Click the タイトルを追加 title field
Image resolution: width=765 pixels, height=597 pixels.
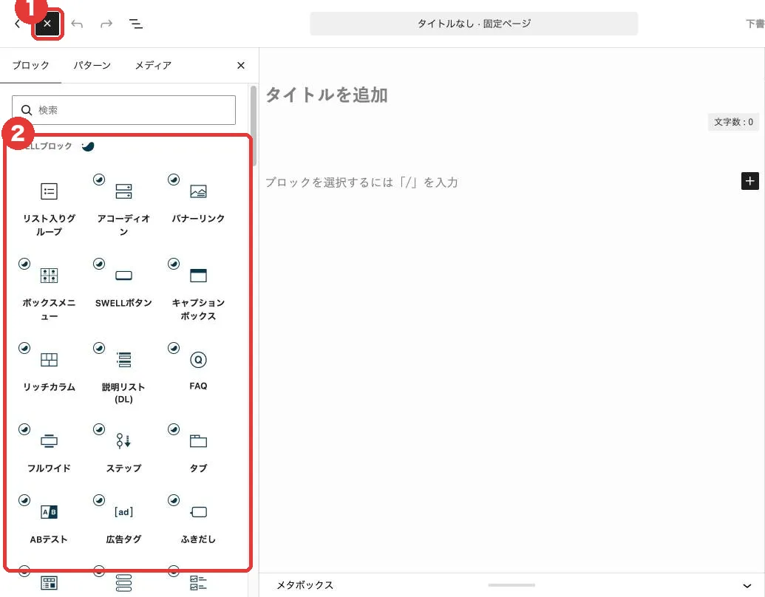tap(327, 95)
